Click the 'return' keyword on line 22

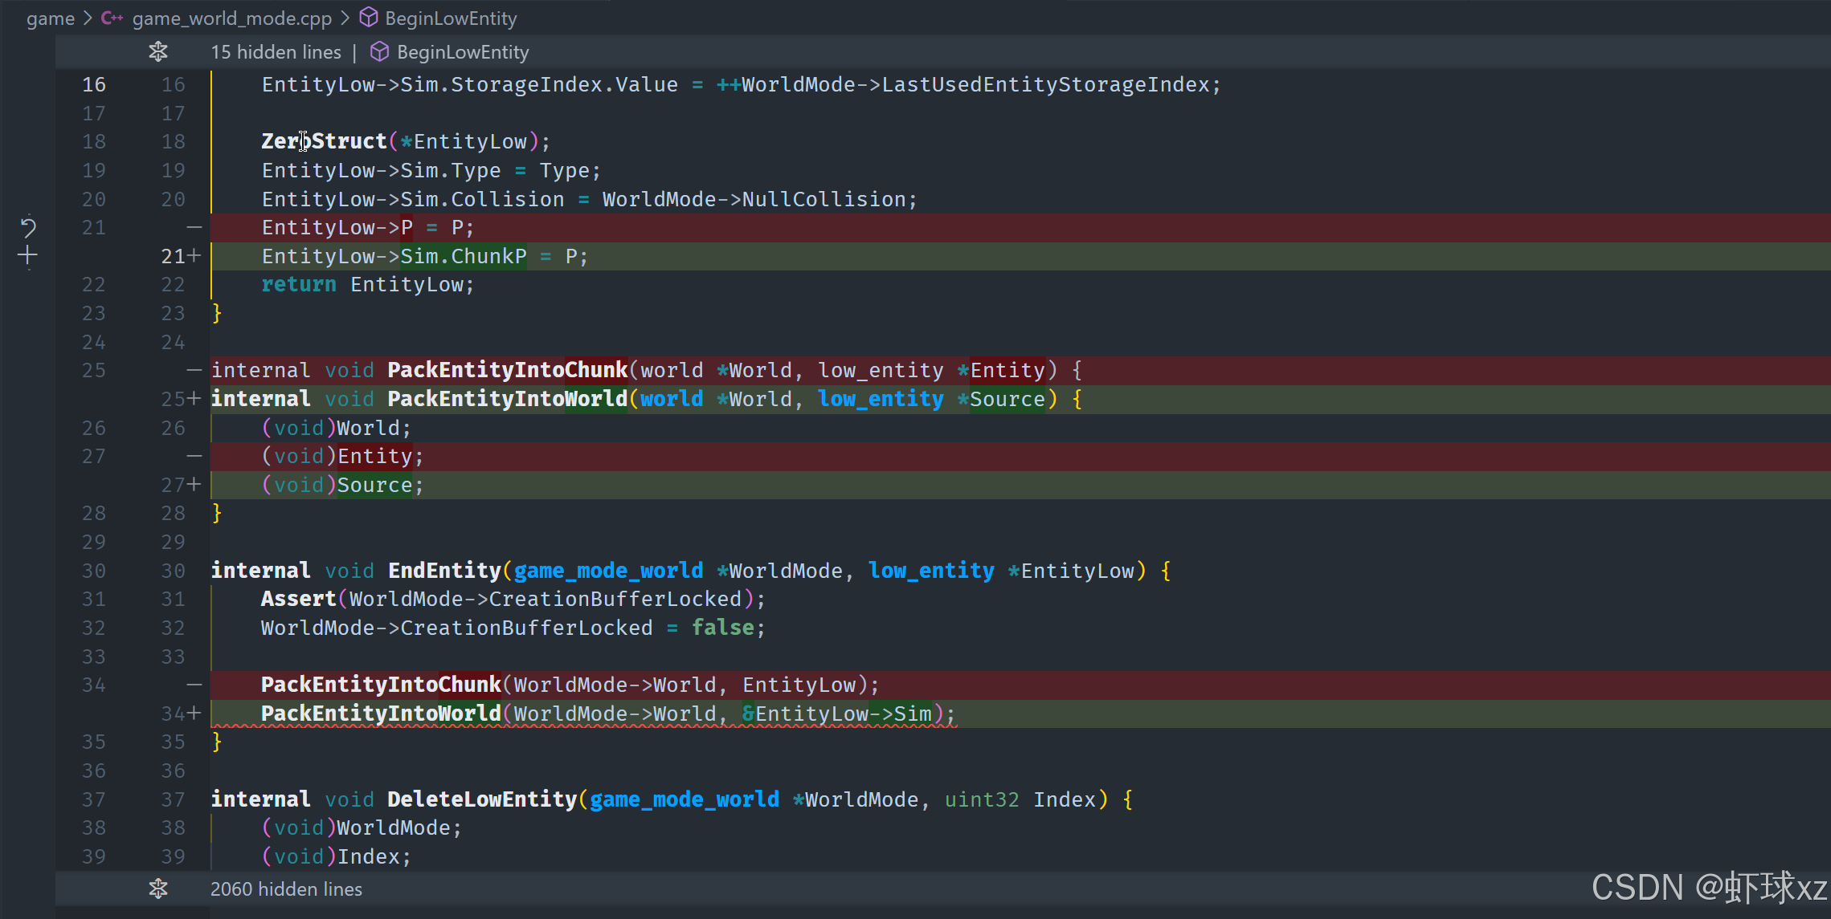298,284
